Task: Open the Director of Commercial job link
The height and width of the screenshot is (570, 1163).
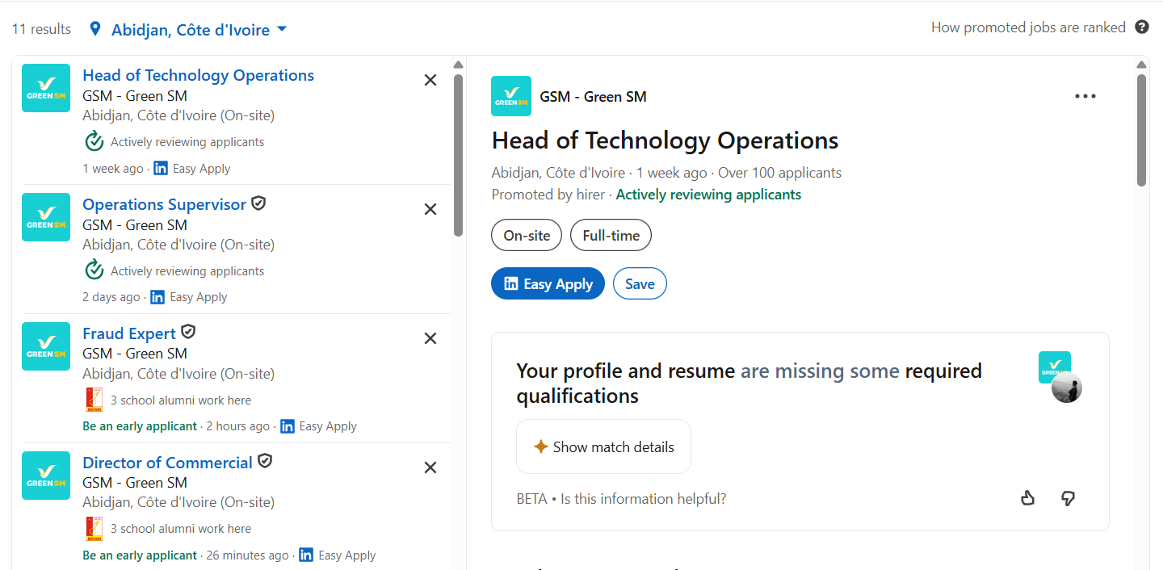Action: [x=167, y=463]
